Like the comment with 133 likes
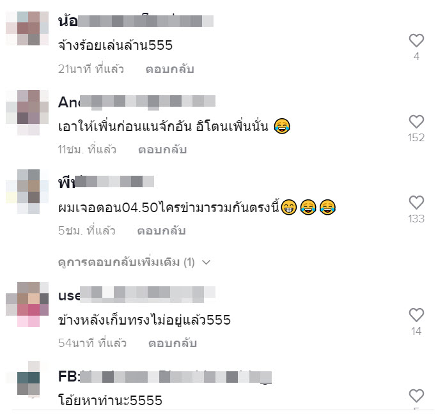 tap(416, 203)
